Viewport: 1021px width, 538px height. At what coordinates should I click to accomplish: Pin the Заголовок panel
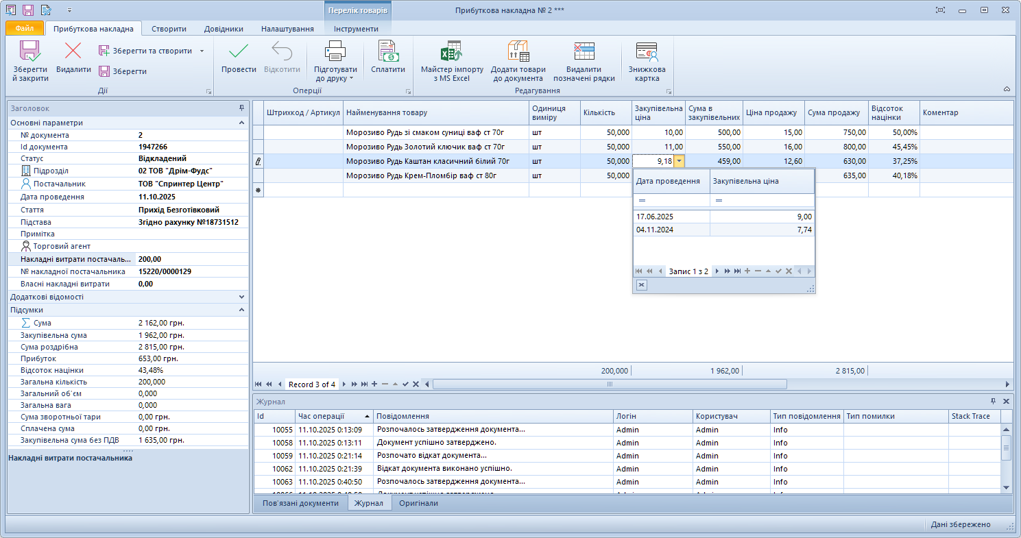click(x=241, y=108)
